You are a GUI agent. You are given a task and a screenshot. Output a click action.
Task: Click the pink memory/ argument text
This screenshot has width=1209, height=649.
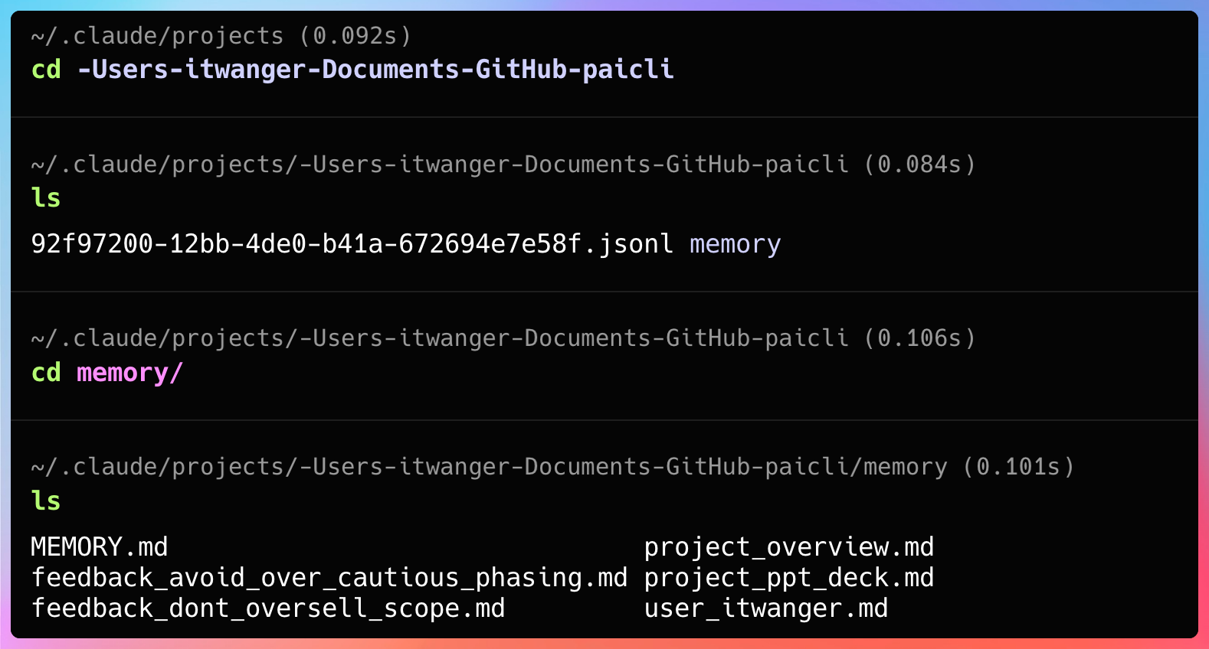pyautogui.click(x=130, y=373)
